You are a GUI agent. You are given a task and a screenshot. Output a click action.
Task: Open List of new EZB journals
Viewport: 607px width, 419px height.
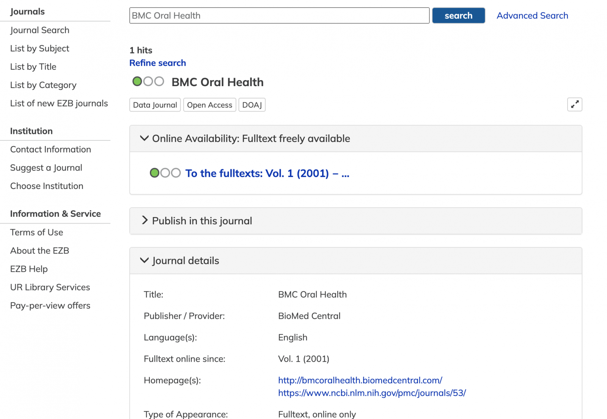click(59, 103)
